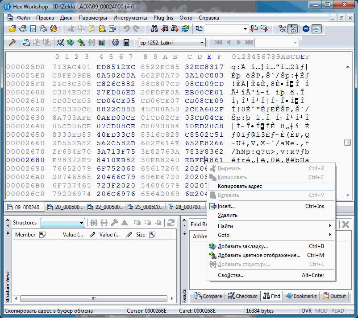Toggle READ indicator in status bar
The image size is (358, 318).
tap(337, 311)
